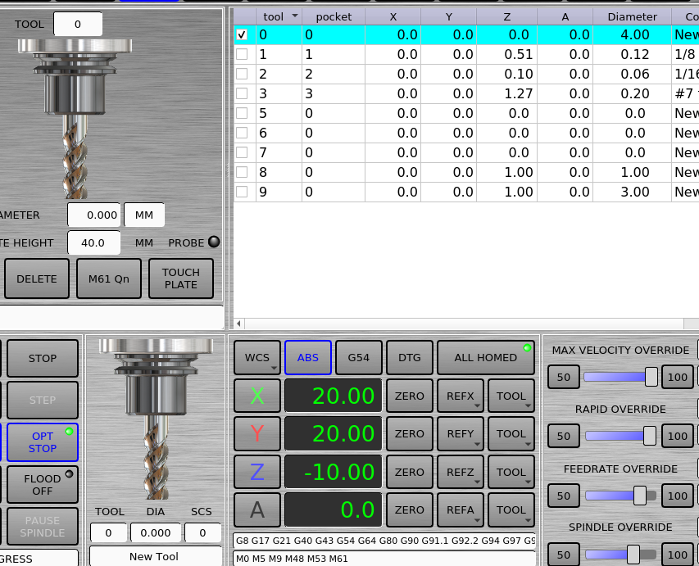Set Max Velocity Override to 50
Image resolution: width=699 pixels, height=566 pixels.
coord(564,377)
